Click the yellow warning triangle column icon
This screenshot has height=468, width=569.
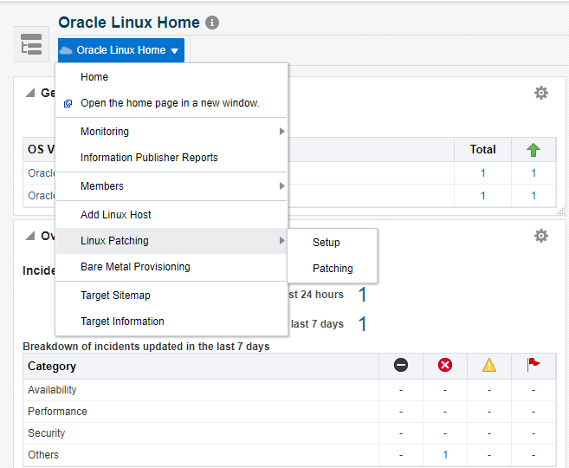pos(489,365)
